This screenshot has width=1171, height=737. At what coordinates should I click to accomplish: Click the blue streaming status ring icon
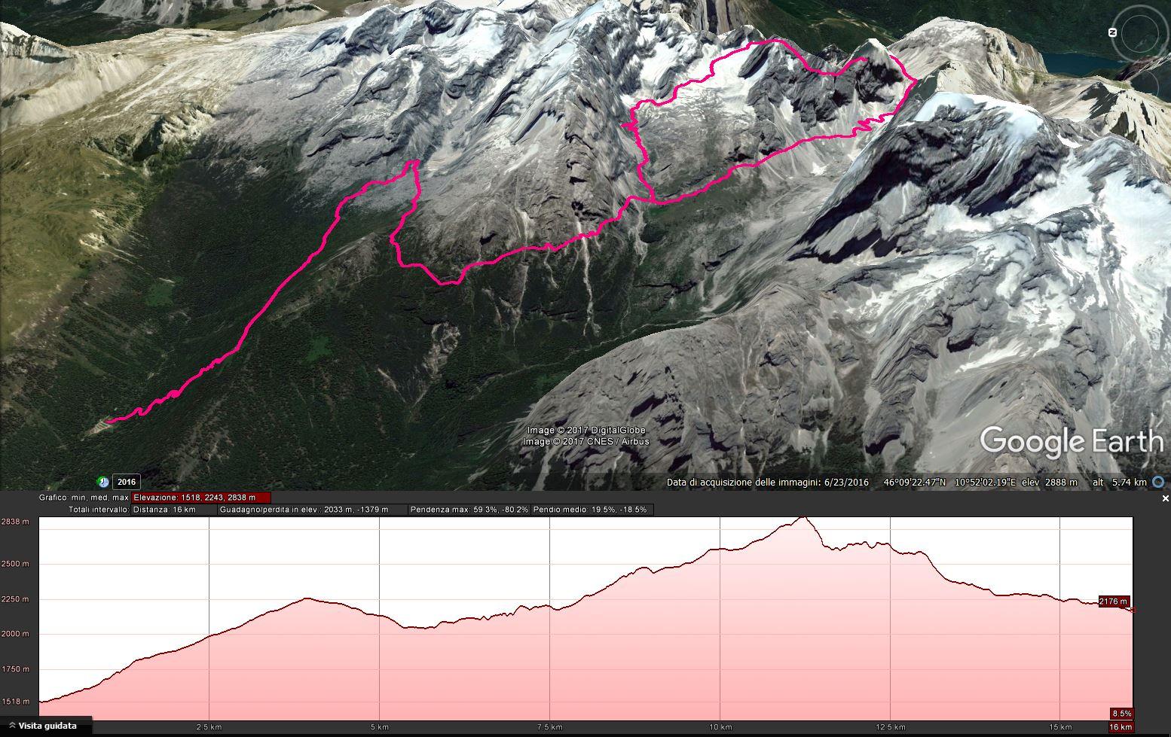[1158, 482]
